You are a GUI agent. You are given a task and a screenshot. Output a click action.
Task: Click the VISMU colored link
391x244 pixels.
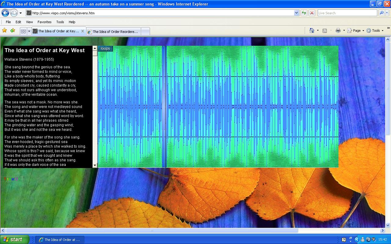click(x=11, y=179)
